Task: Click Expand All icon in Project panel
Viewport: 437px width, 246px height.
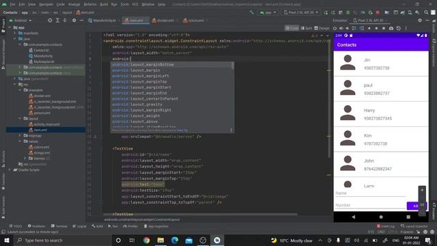Action: (57, 20)
